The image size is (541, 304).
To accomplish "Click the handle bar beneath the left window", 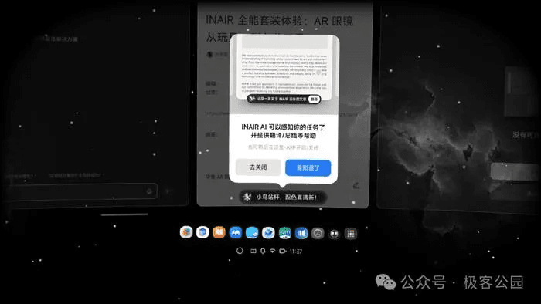I will tap(124, 214).
